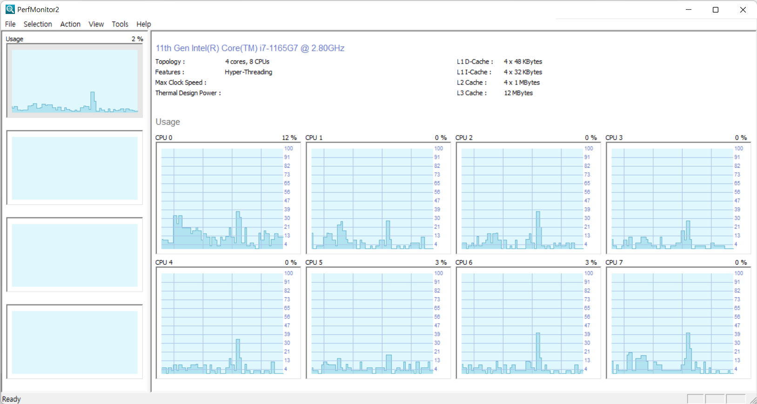Click the CPU 3 usage graph
757x404 pixels.
pos(678,198)
